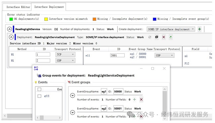Viewport: 215px width, 123px height.
Task: Collapse the ReadingLightService interface row
Action: (10, 29)
